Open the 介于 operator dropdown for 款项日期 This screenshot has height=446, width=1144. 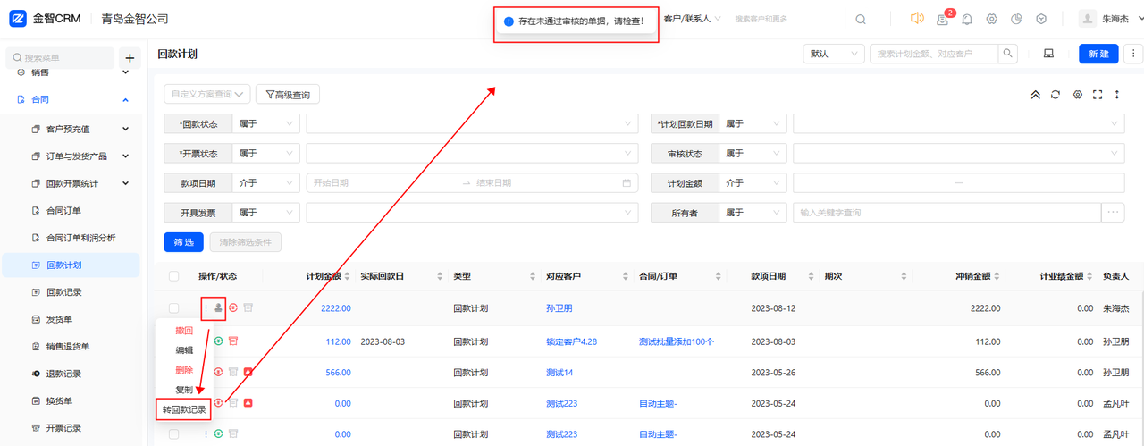265,182
